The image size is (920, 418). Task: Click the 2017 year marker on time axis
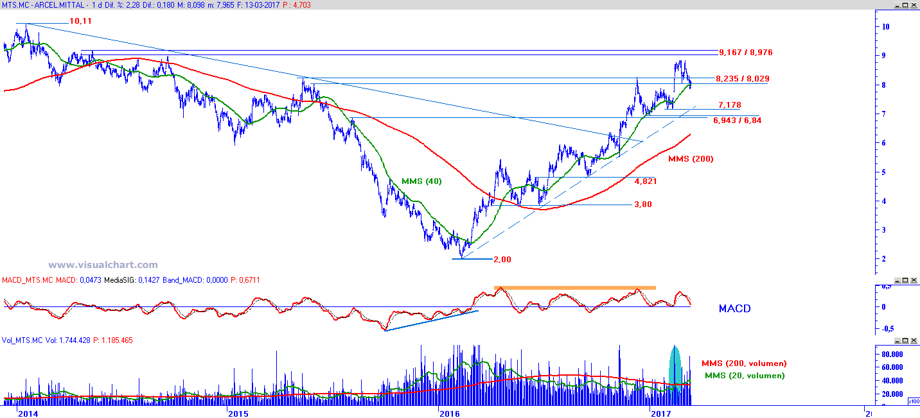click(x=660, y=414)
